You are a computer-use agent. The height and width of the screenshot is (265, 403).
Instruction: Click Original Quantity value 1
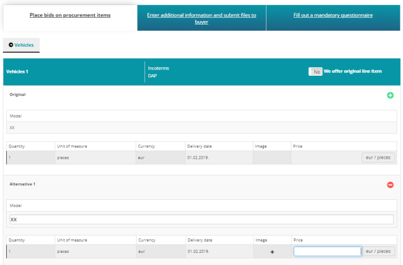coord(9,158)
